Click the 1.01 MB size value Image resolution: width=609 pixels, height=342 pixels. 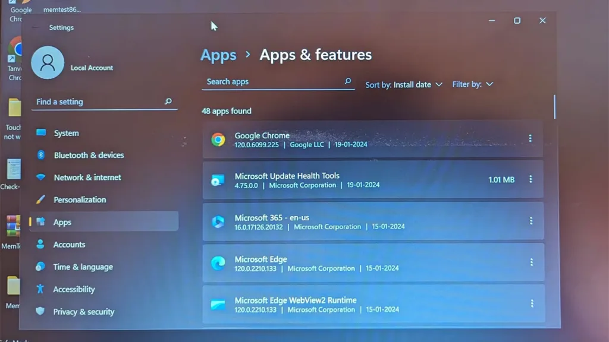[501, 179]
